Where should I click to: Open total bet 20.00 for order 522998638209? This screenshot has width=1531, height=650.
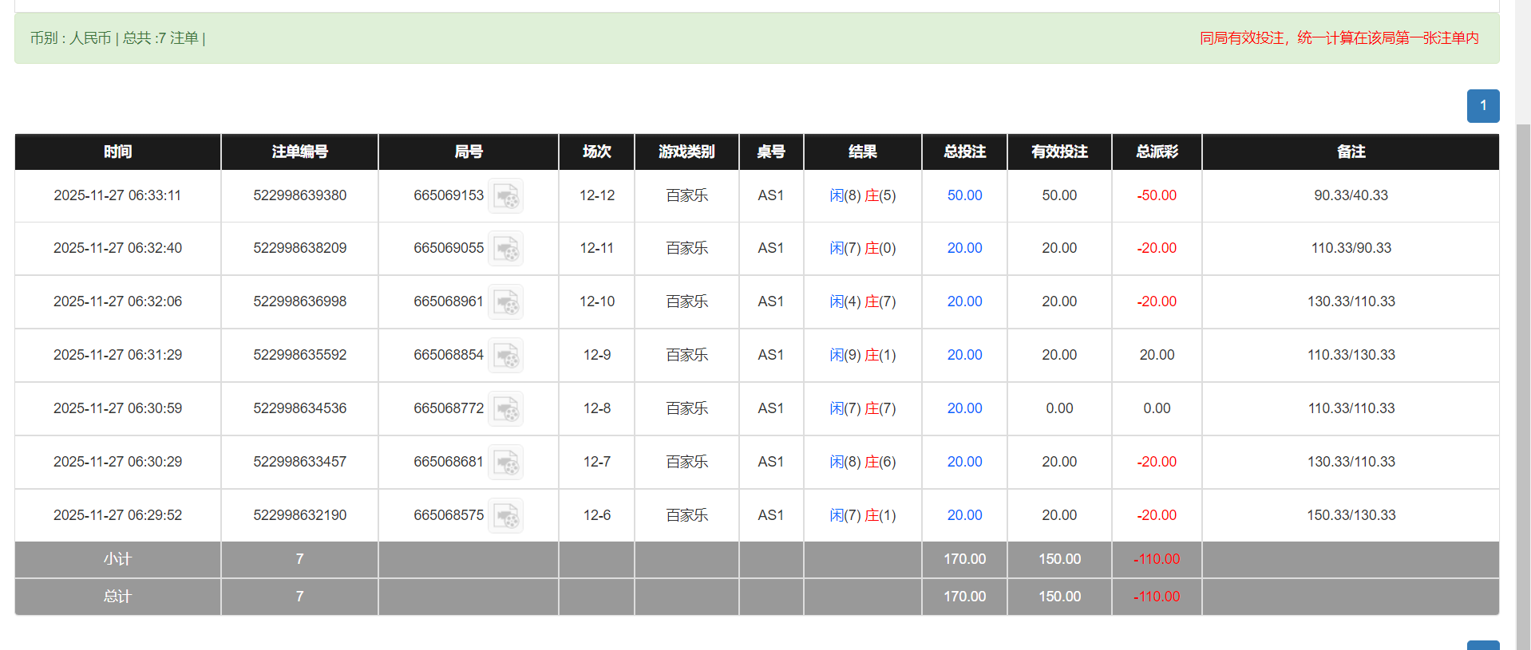[964, 248]
